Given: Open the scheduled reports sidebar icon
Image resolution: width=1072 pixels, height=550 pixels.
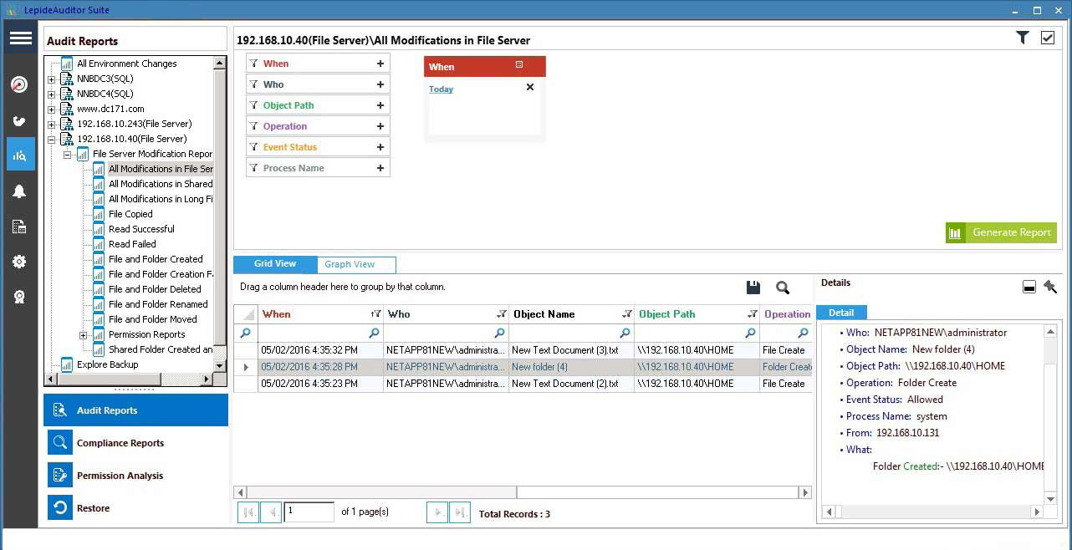Looking at the screenshot, I should pyautogui.click(x=20, y=227).
